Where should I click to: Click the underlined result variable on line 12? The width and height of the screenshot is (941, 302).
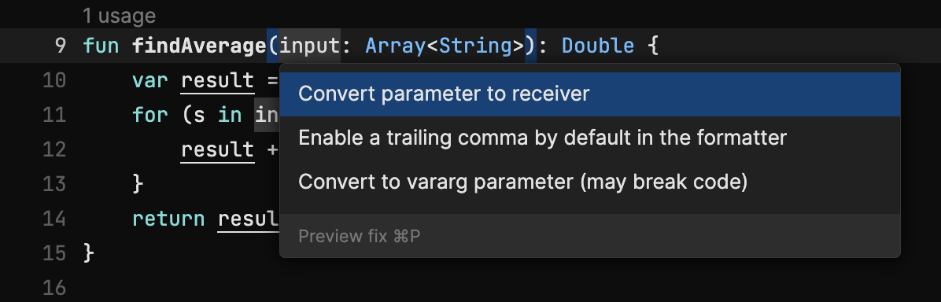click(218, 150)
